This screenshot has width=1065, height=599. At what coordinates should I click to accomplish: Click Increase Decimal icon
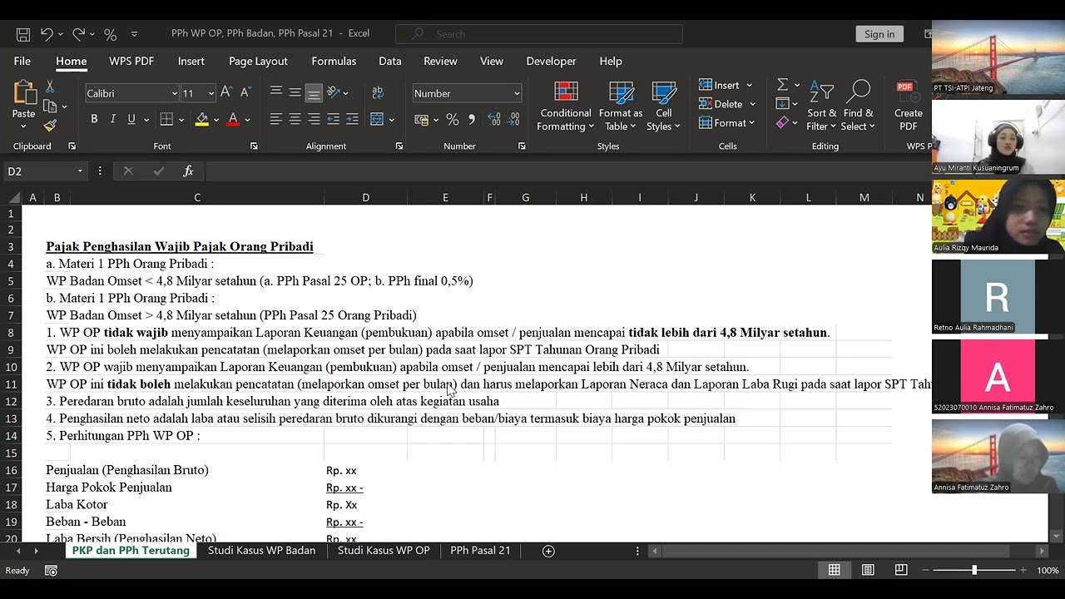(x=494, y=120)
